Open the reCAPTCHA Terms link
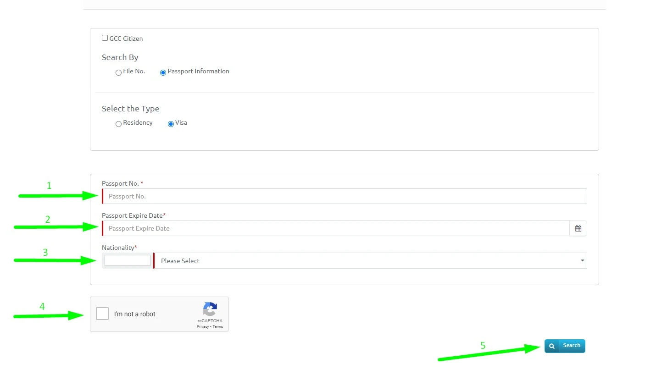Viewport: 656px width, 386px height. [218, 326]
